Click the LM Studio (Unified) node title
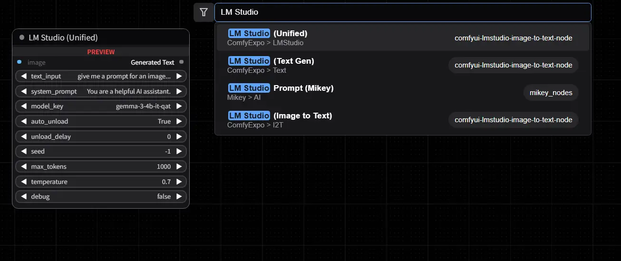Image resolution: width=621 pixels, height=261 pixels. [63, 38]
